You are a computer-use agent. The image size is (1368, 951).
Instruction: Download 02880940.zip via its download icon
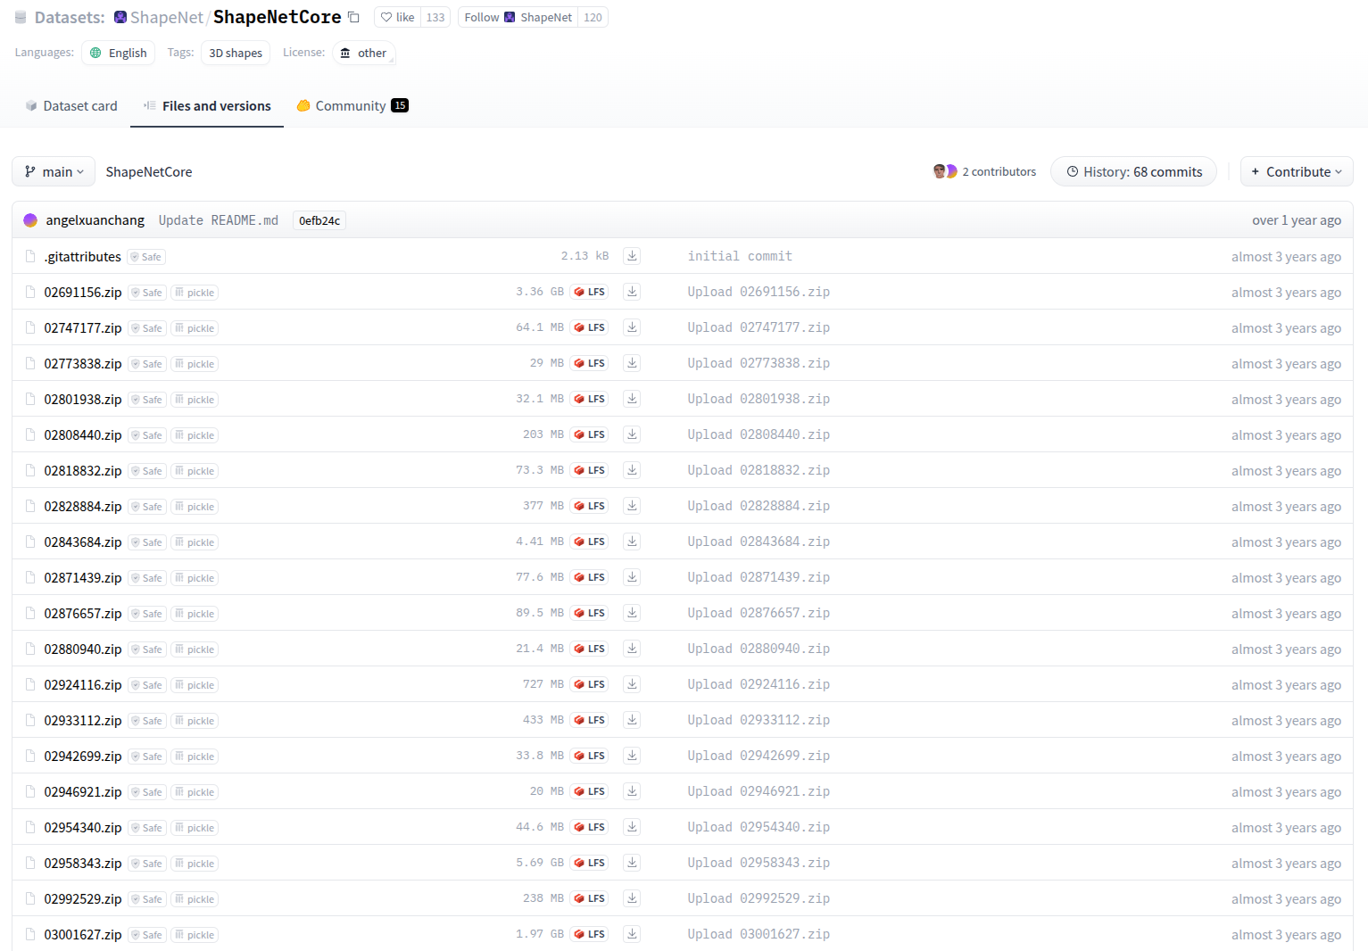tap(632, 649)
